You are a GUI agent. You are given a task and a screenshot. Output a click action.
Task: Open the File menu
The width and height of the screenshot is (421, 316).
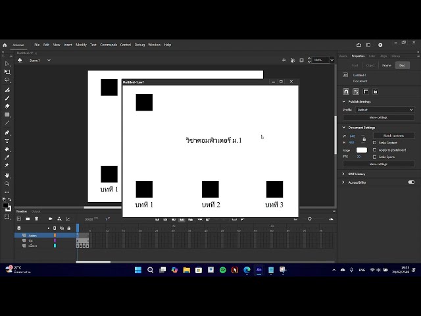click(37, 45)
